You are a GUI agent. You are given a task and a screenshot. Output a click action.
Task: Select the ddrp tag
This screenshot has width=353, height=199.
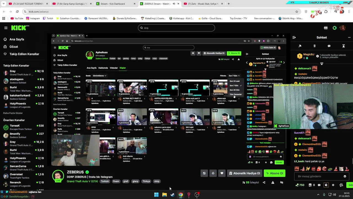coord(157,181)
